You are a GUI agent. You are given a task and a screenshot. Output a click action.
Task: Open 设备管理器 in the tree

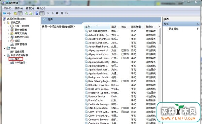21,44
